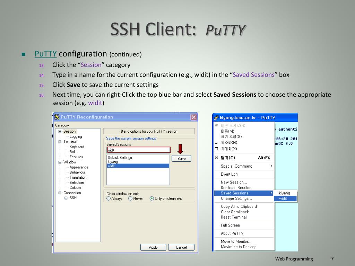Choose 닫기(C) Alt+F4 from the menu
This screenshot has width=355, height=266.
(x=244, y=158)
